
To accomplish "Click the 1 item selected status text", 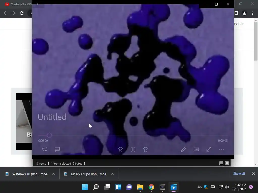I will pos(61,163).
